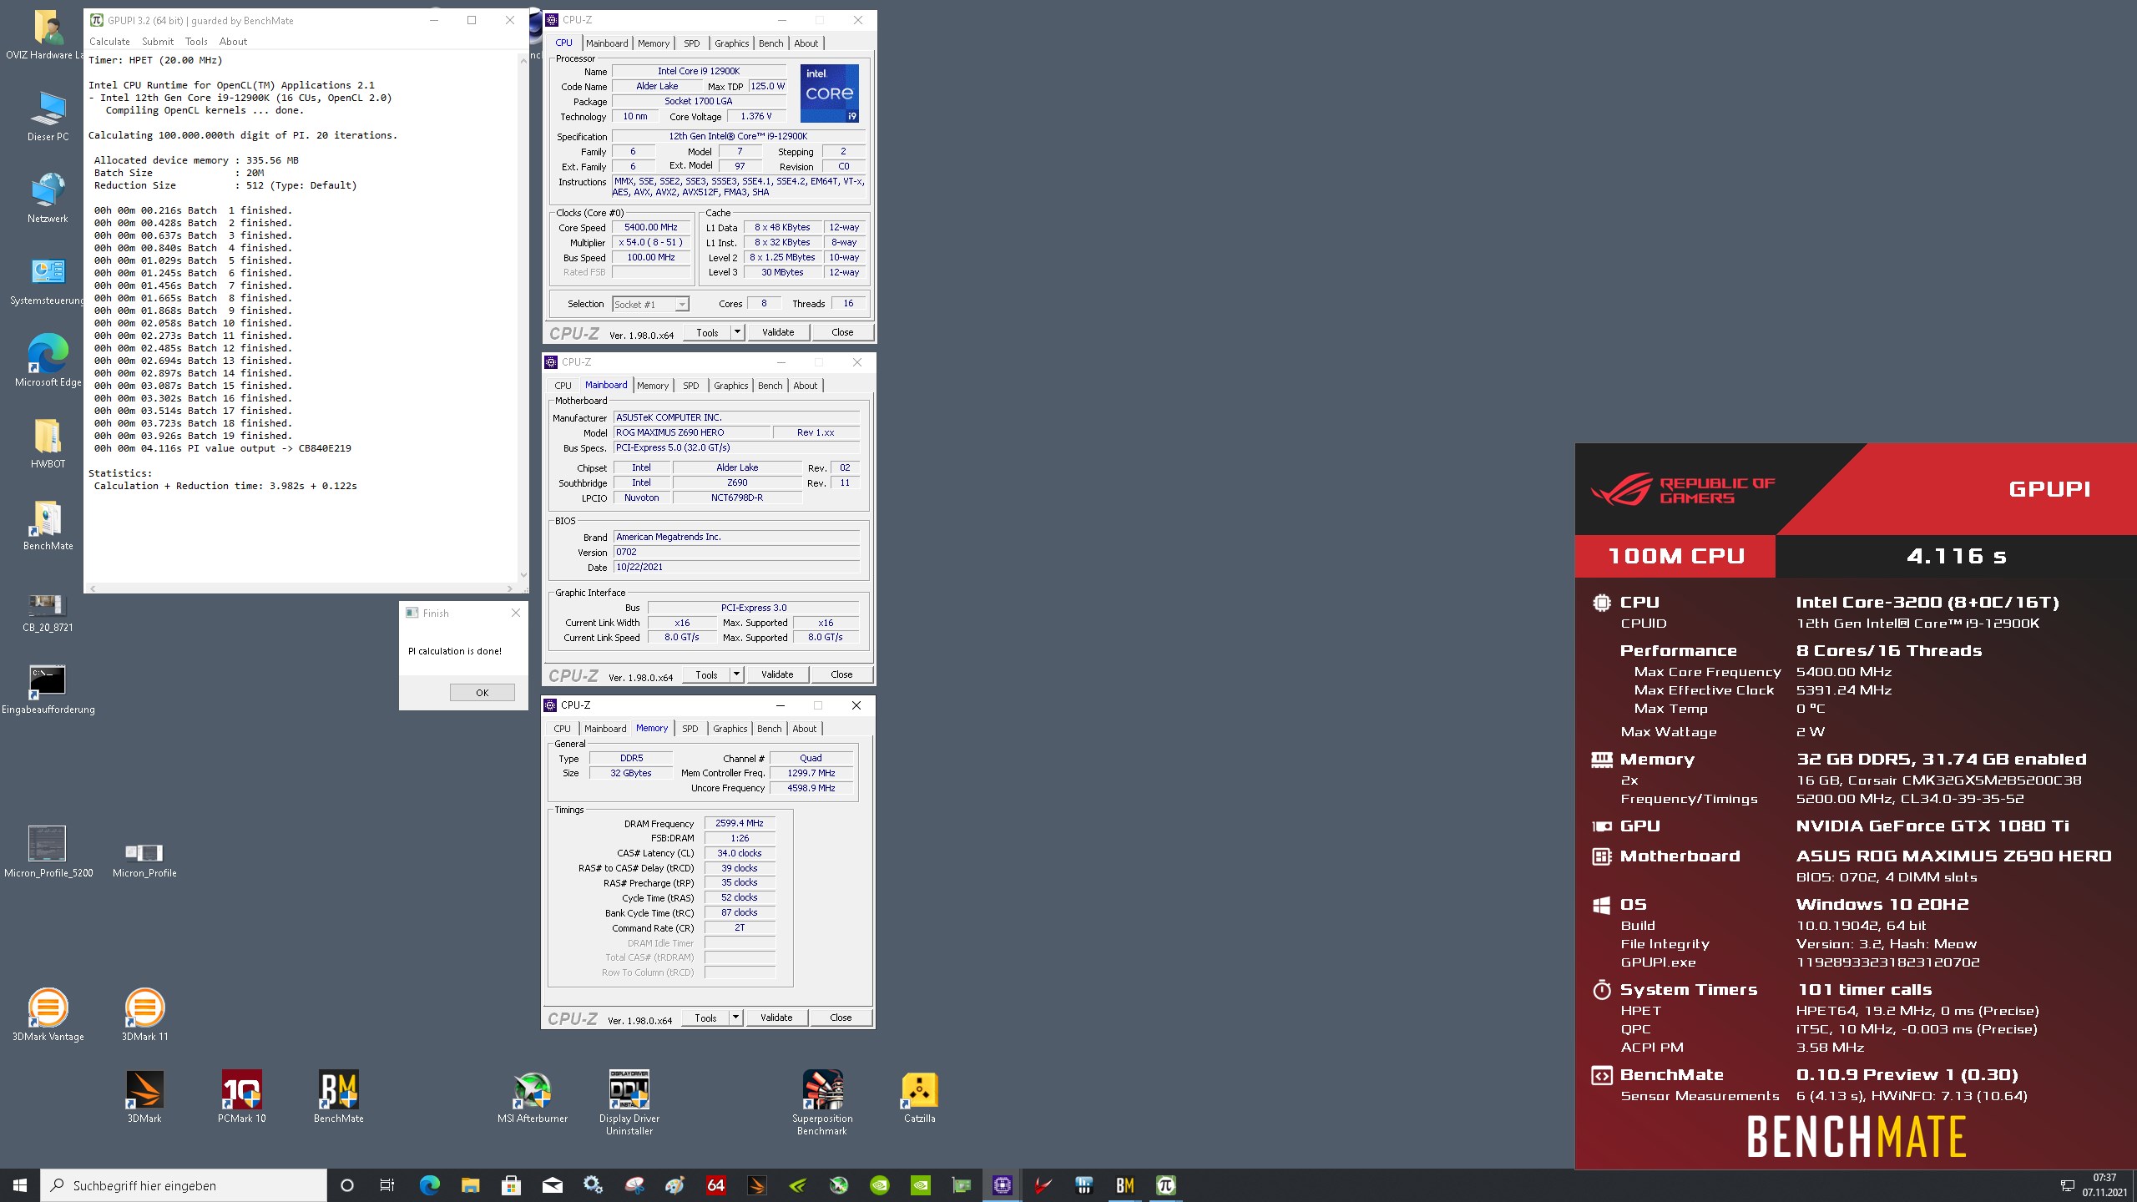Open the About menu in GPUPI
The height and width of the screenshot is (1202, 2137).
[233, 42]
